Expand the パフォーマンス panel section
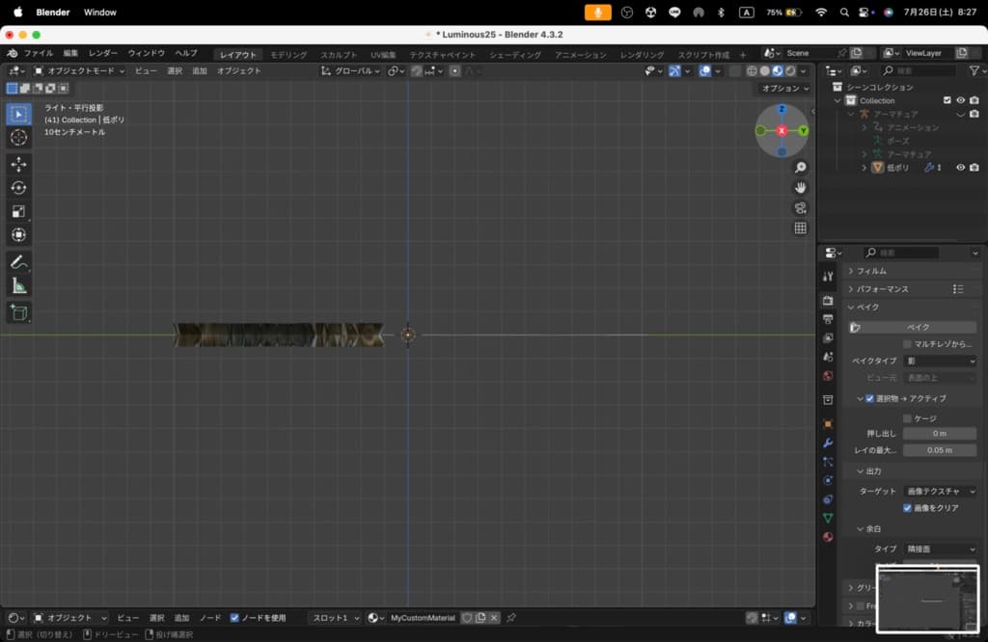 click(883, 289)
